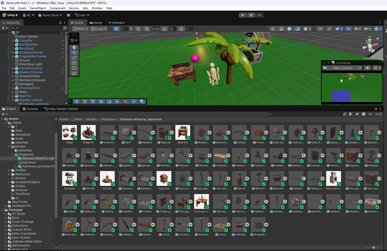Select the Hand view tool
The height and width of the screenshot is (251, 387).
coord(74,47)
